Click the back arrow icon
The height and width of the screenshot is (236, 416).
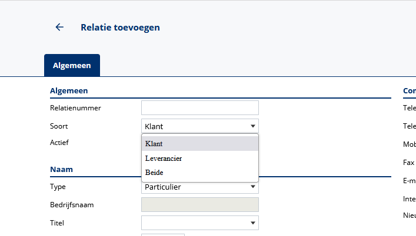pos(59,27)
